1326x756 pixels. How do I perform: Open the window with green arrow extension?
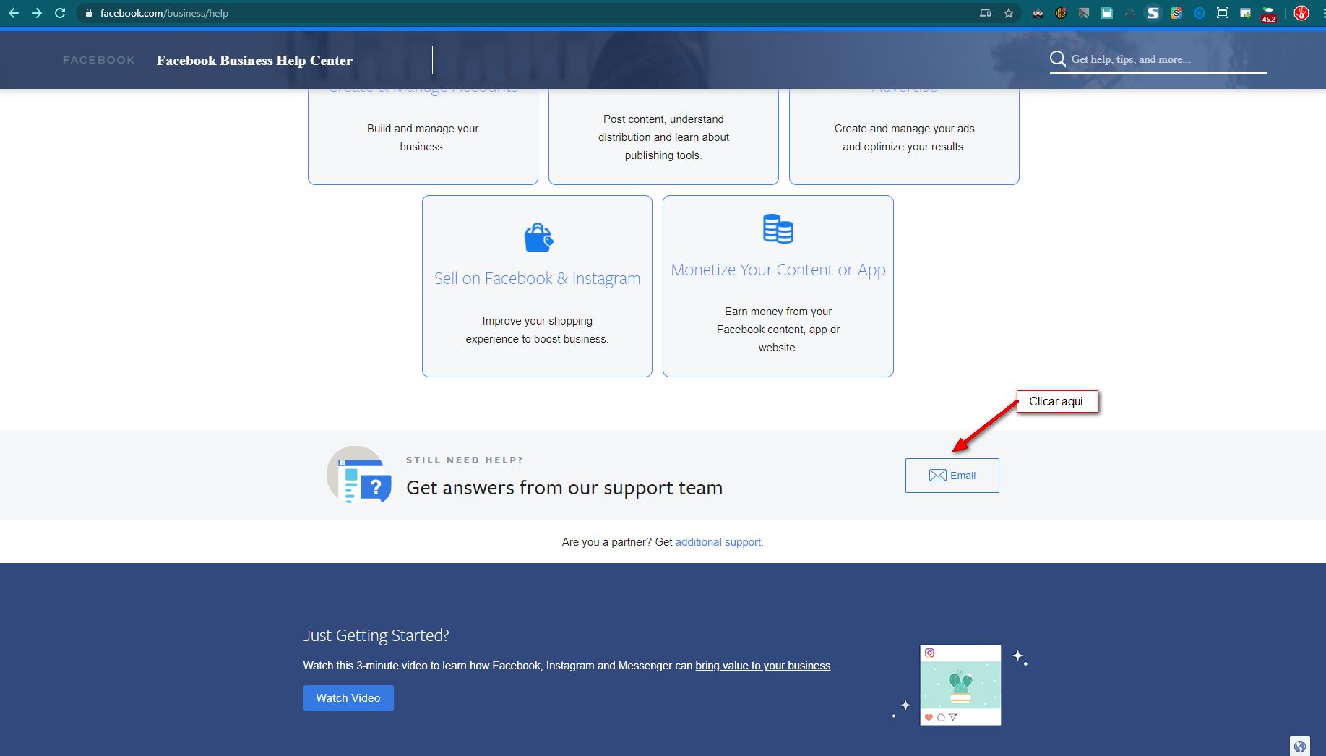[x=1246, y=13]
